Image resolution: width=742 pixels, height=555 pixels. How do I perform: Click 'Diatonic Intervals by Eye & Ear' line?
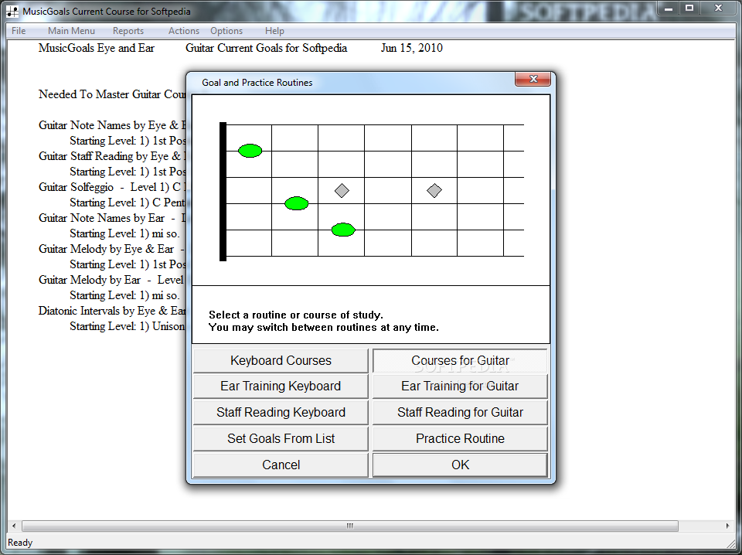point(112,311)
